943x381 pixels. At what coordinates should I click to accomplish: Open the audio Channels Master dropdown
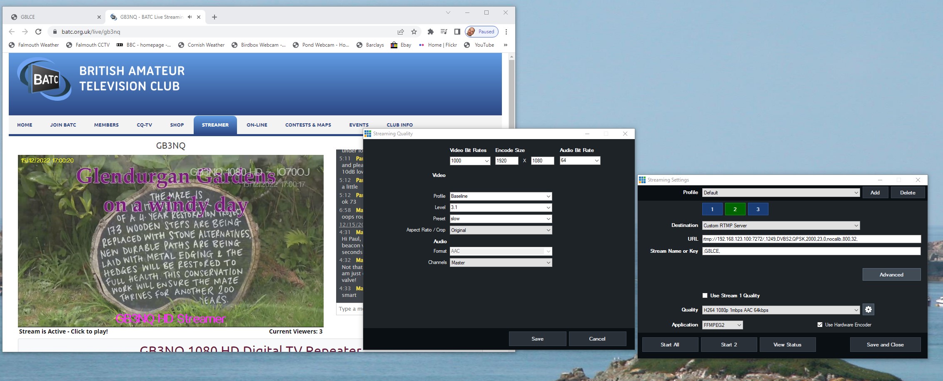coord(501,262)
